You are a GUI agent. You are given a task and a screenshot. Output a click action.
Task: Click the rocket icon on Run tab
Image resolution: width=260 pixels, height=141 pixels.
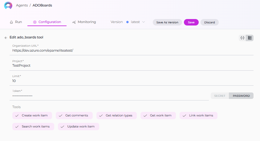11,22
